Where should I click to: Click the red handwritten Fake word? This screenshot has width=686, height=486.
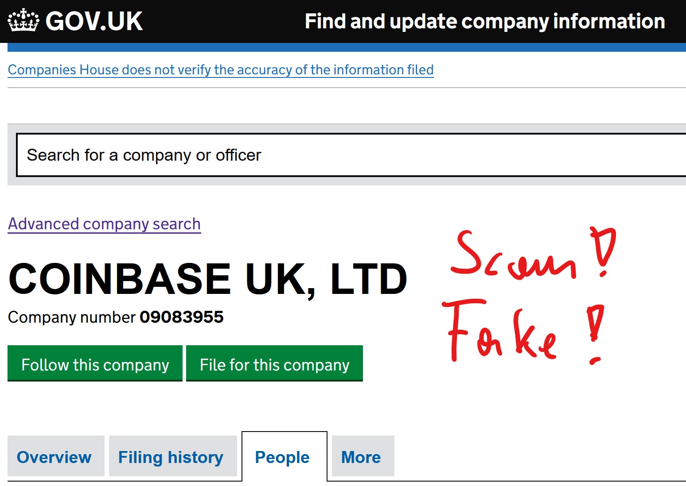click(501, 332)
